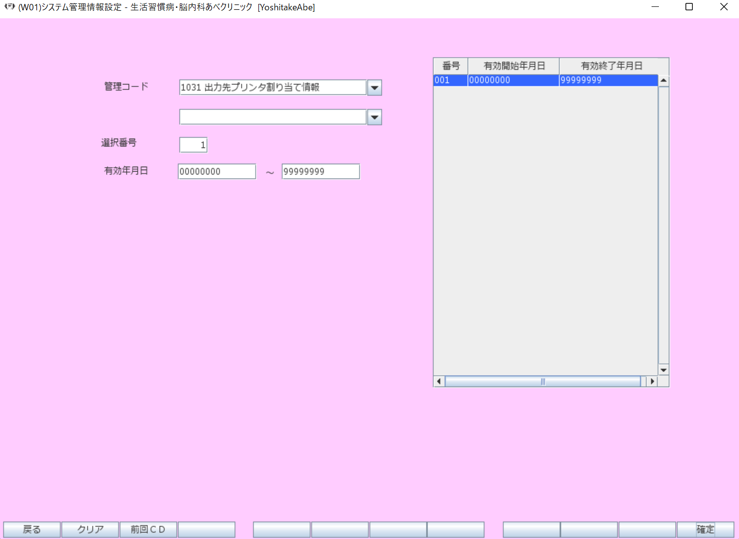The height and width of the screenshot is (539, 739).
Task: Click the application icon in title bar
Action: pos(9,7)
